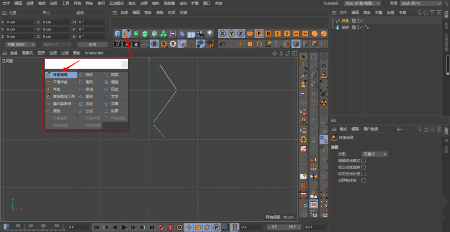
Task: Choose 螺旋 helix spline
Action: click(x=115, y=82)
